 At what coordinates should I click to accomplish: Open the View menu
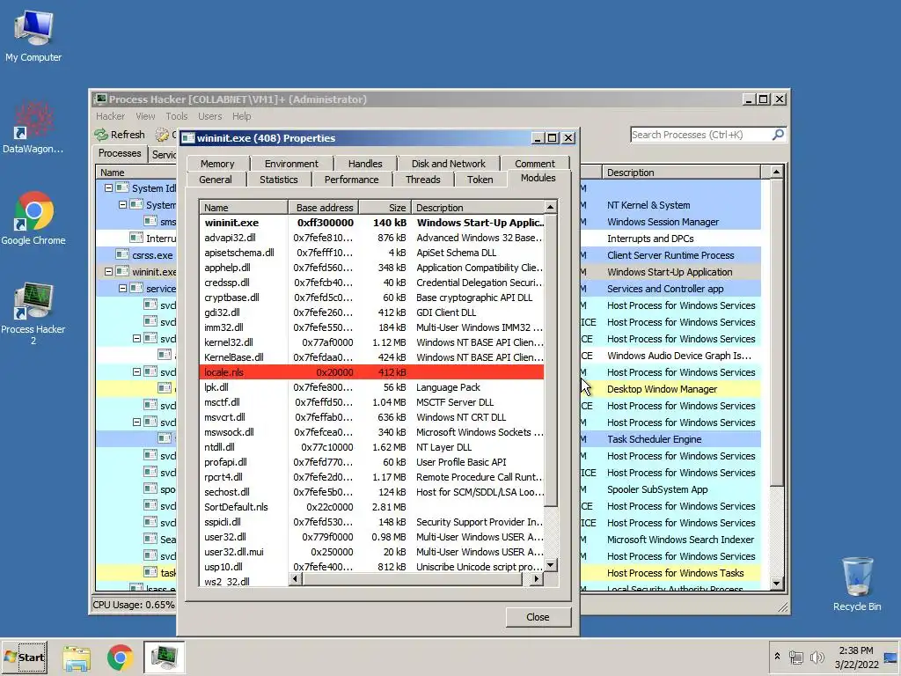[145, 116]
